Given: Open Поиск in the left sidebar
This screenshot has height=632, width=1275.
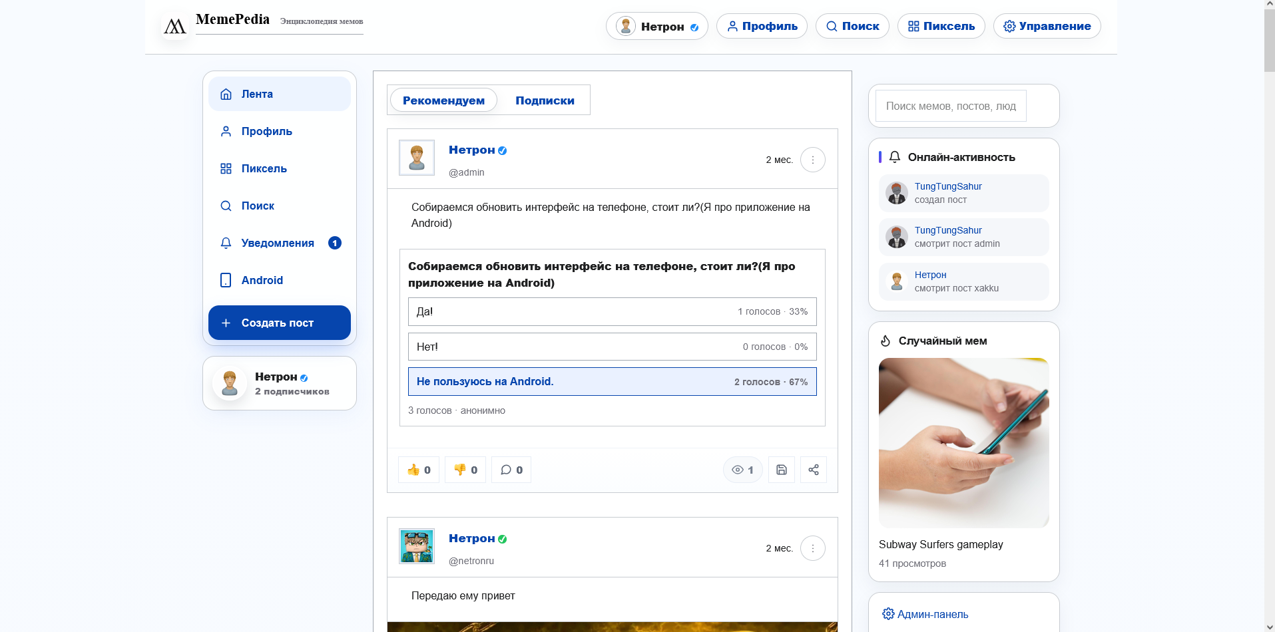Looking at the screenshot, I should tap(280, 206).
